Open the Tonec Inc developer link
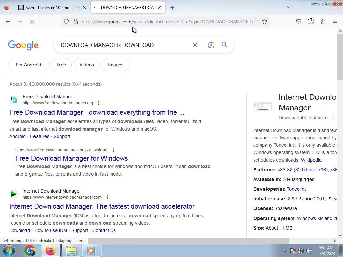The width and height of the screenshot is (343, 257). coord(297,189)
